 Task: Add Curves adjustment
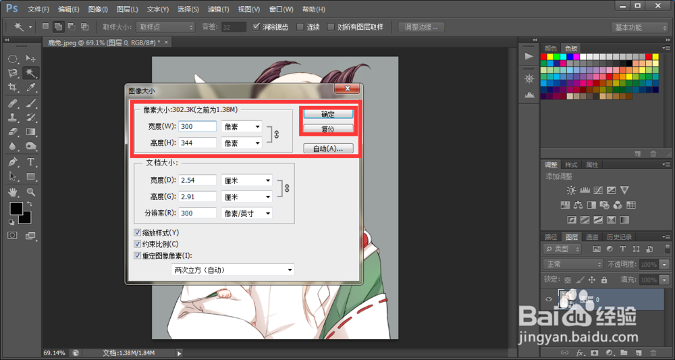pos(598,190)
